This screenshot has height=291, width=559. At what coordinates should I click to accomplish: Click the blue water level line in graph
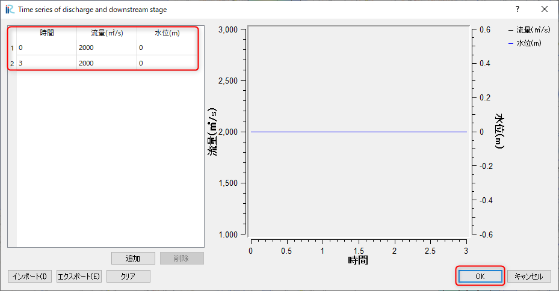pyautogui.click(x=359, y=132)
